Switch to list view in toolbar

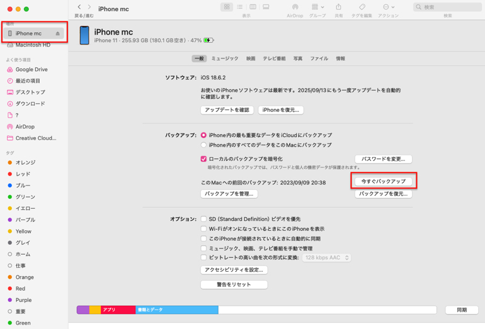click(240, 7)
